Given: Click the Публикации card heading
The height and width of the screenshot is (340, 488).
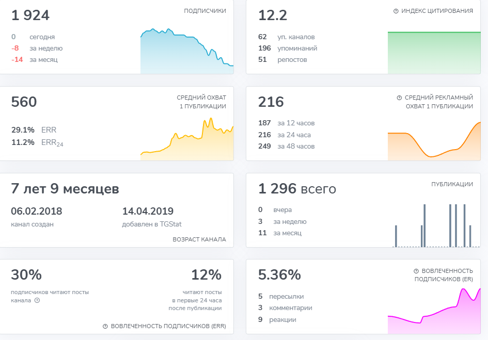Looking at the screenshot, I should tap(452, 184).
